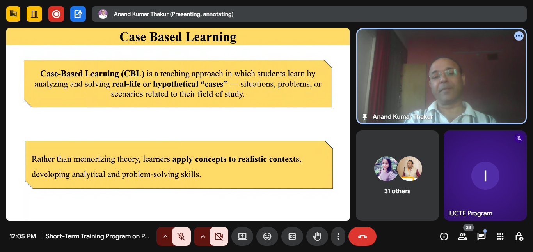Open the activities grid panel
The height and width of the screenshot is (252, 533).
(500, 236)
